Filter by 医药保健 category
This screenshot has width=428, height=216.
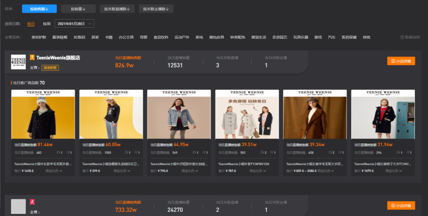349,37
